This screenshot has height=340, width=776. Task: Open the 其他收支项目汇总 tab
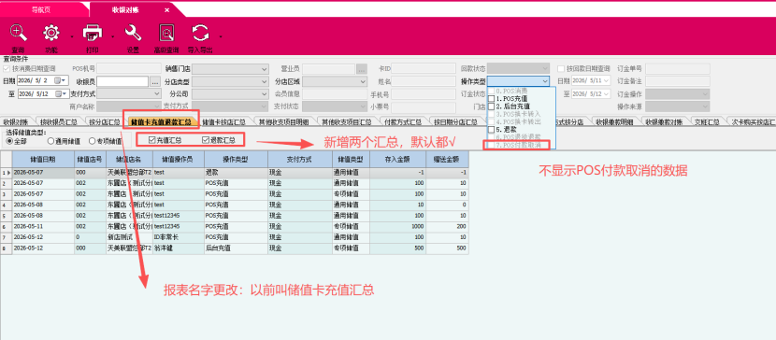347,121
